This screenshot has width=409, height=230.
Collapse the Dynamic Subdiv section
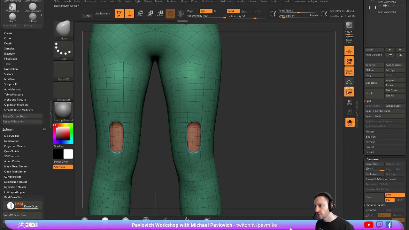(x=375, y=205)
